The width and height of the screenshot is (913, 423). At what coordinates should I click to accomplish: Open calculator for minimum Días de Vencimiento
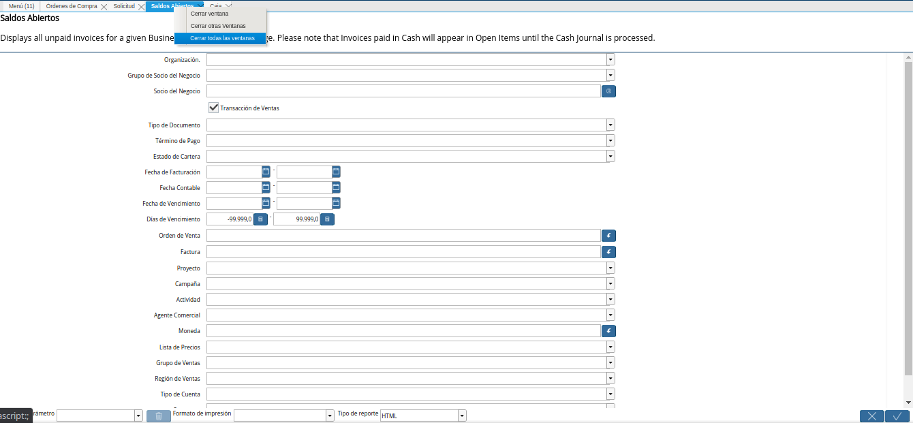coord(260,219)
